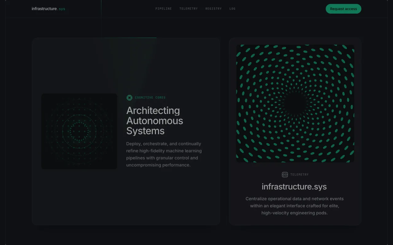393x245 pixels.
Task: Click the 'Deploy, orchestrate, and continually' paragraph
Action: (164, 154)
